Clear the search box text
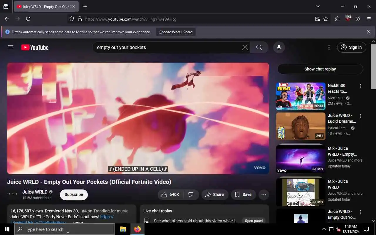Viewport: 376px width, 235px height. [x=245, y=47]
